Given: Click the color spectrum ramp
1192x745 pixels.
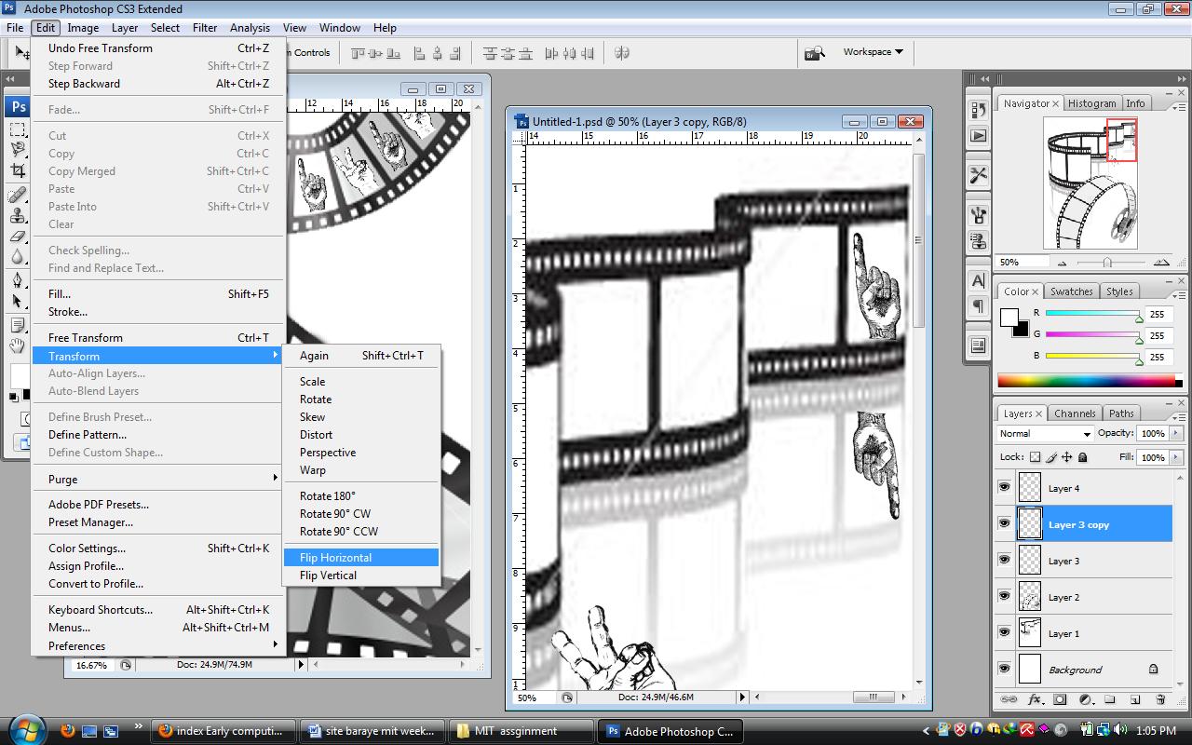Looking at the screenshot, I should coord(1086,380).
